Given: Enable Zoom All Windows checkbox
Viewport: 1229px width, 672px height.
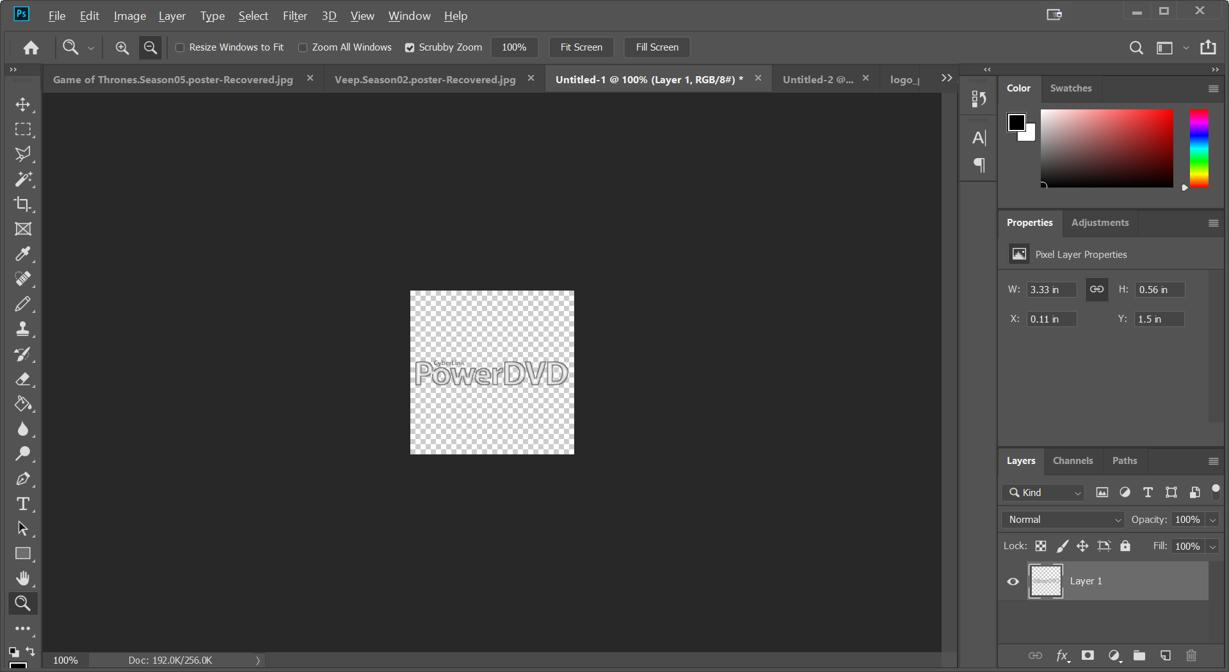Looking at the screenshot, I should point(303,47).
